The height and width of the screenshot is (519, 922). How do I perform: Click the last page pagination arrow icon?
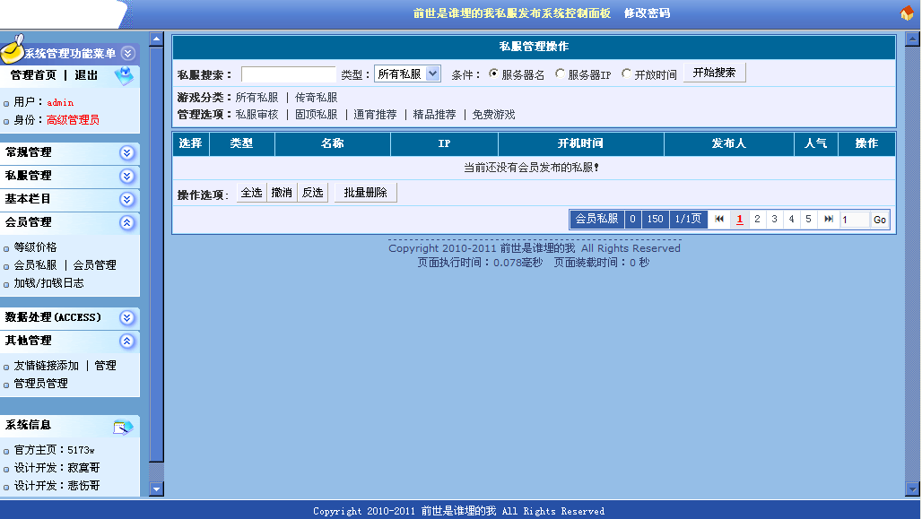(x=829, y=220)
